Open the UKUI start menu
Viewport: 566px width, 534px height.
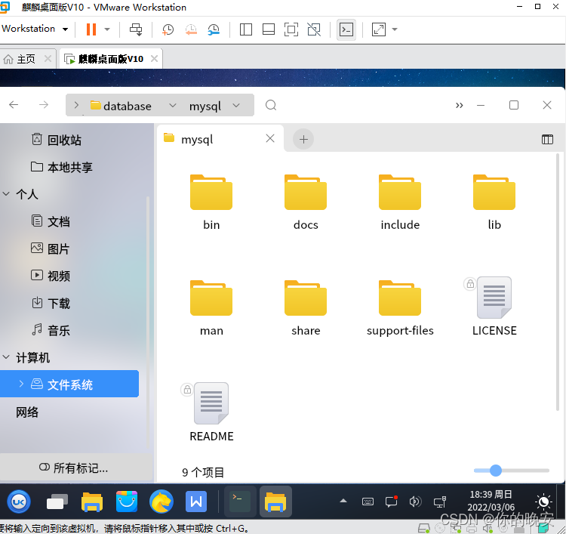point(19,502)
